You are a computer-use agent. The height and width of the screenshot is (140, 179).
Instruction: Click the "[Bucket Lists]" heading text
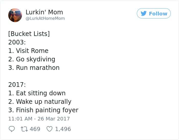pos(29,34)
